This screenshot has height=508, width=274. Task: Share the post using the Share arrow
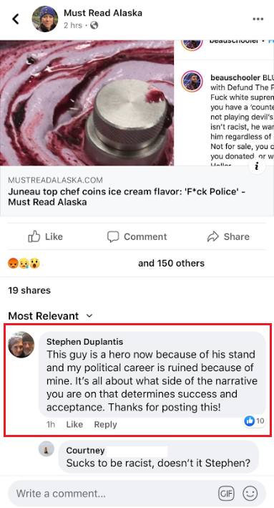pyautogui.click(x=228, y=236)
